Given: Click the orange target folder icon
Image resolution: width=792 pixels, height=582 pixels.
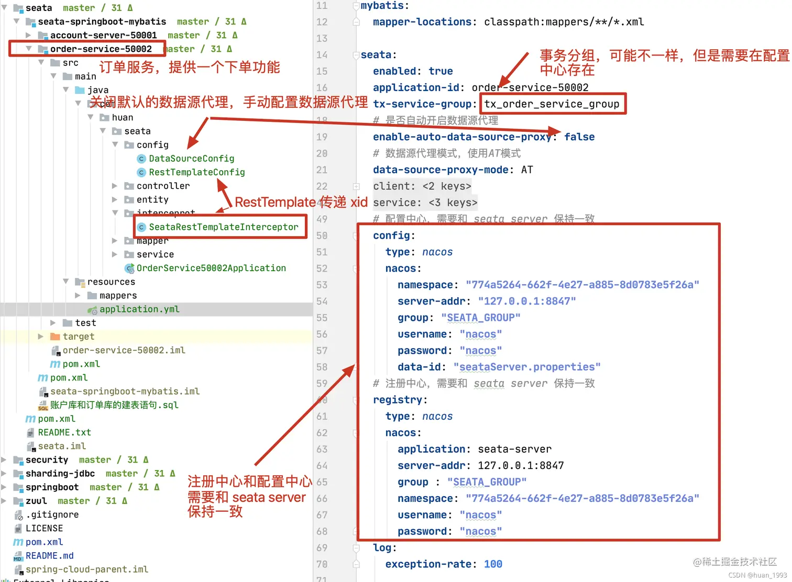Looking at the screenshot, I should (x=55, y=337).
